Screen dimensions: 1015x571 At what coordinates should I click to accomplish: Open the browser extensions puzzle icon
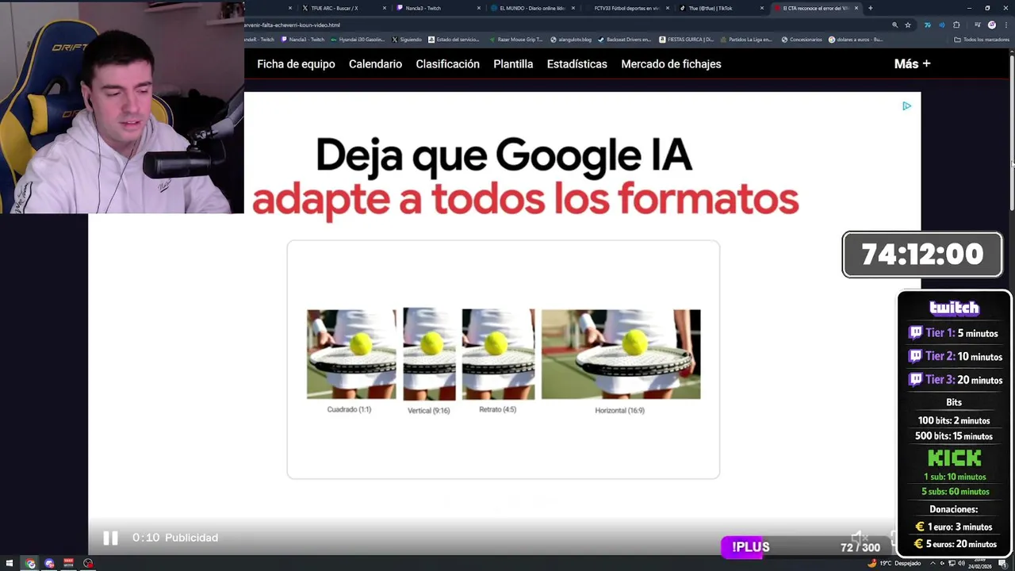click(956, 25)
